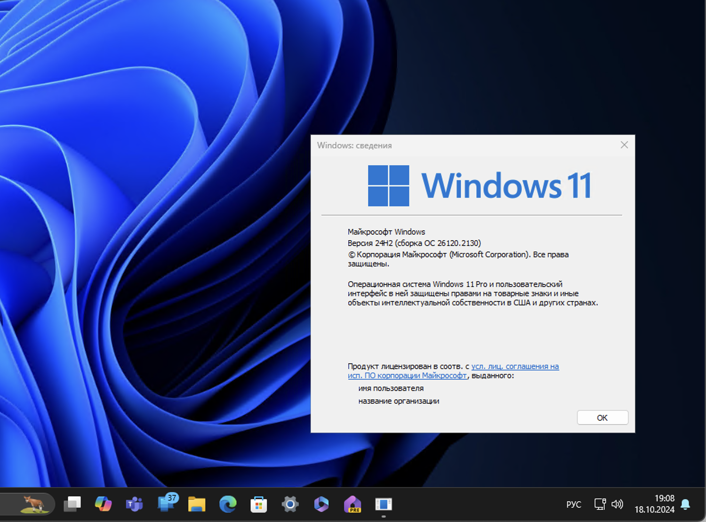Switch keyboard layout via РУС indicator

pyautogui.click(x=573, y=504)
